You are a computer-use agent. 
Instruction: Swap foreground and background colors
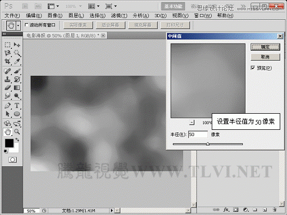tap(17, 140)
